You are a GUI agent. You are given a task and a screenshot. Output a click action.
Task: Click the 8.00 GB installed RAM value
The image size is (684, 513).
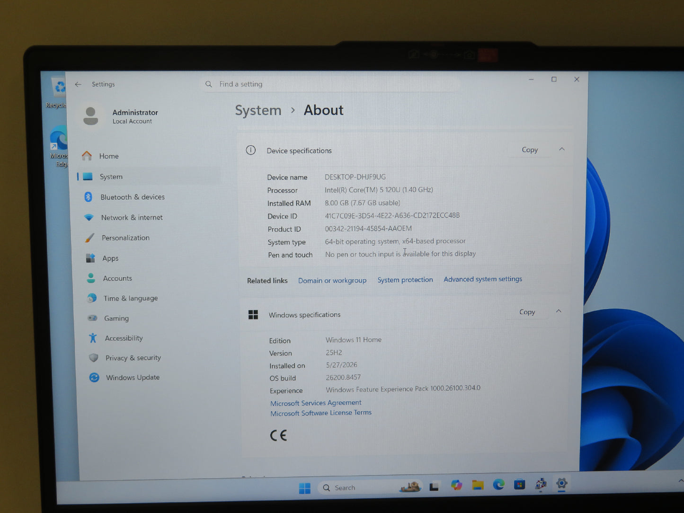tap(362, 203)
